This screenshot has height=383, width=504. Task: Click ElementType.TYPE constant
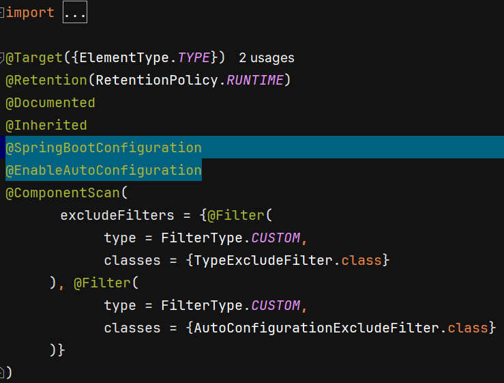(x=145, y=58)
